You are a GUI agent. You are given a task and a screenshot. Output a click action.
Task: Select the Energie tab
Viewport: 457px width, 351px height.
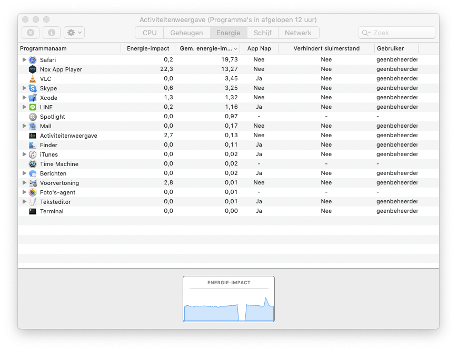(228, 33)
